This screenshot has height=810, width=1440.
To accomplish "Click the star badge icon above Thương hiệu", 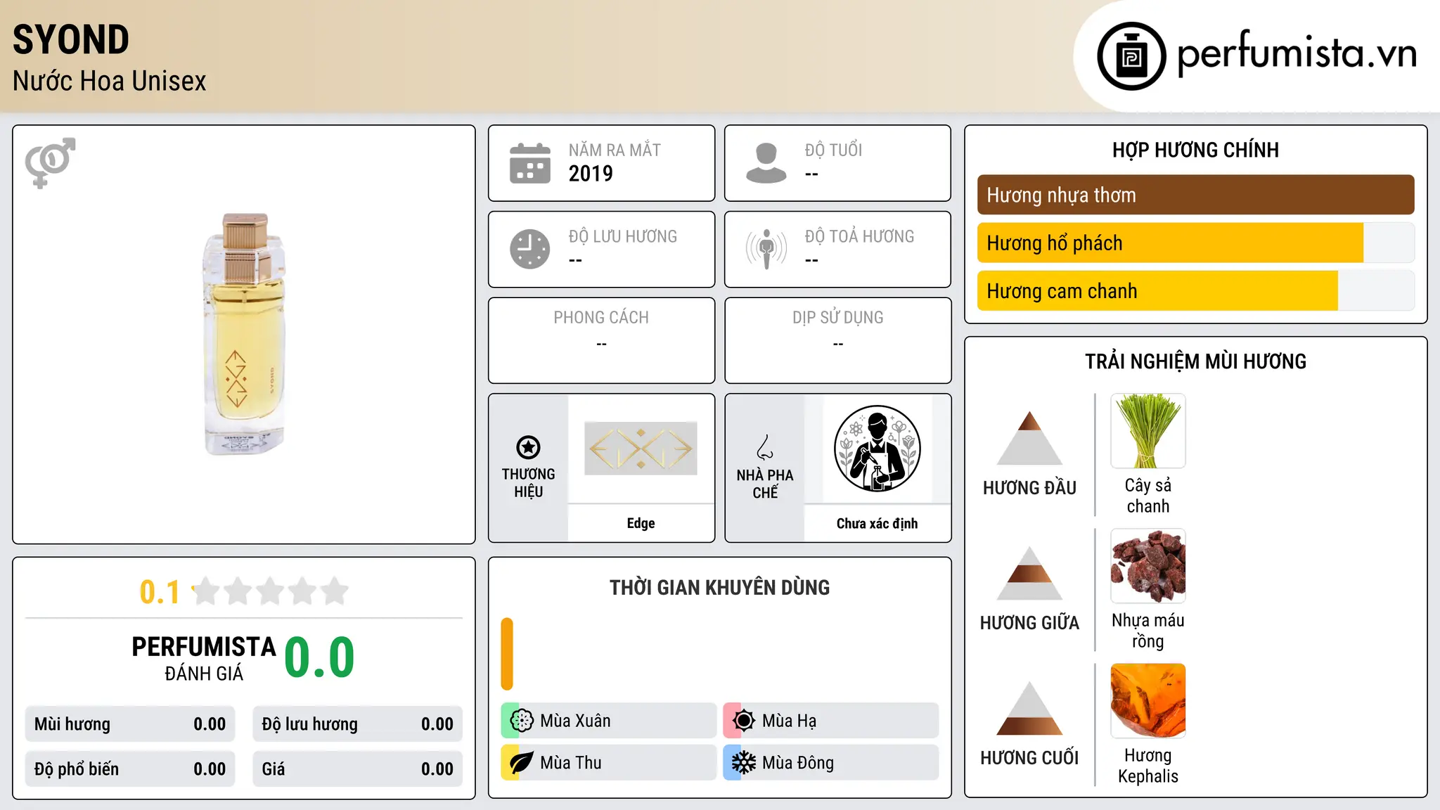I will (x=528, y=447).
